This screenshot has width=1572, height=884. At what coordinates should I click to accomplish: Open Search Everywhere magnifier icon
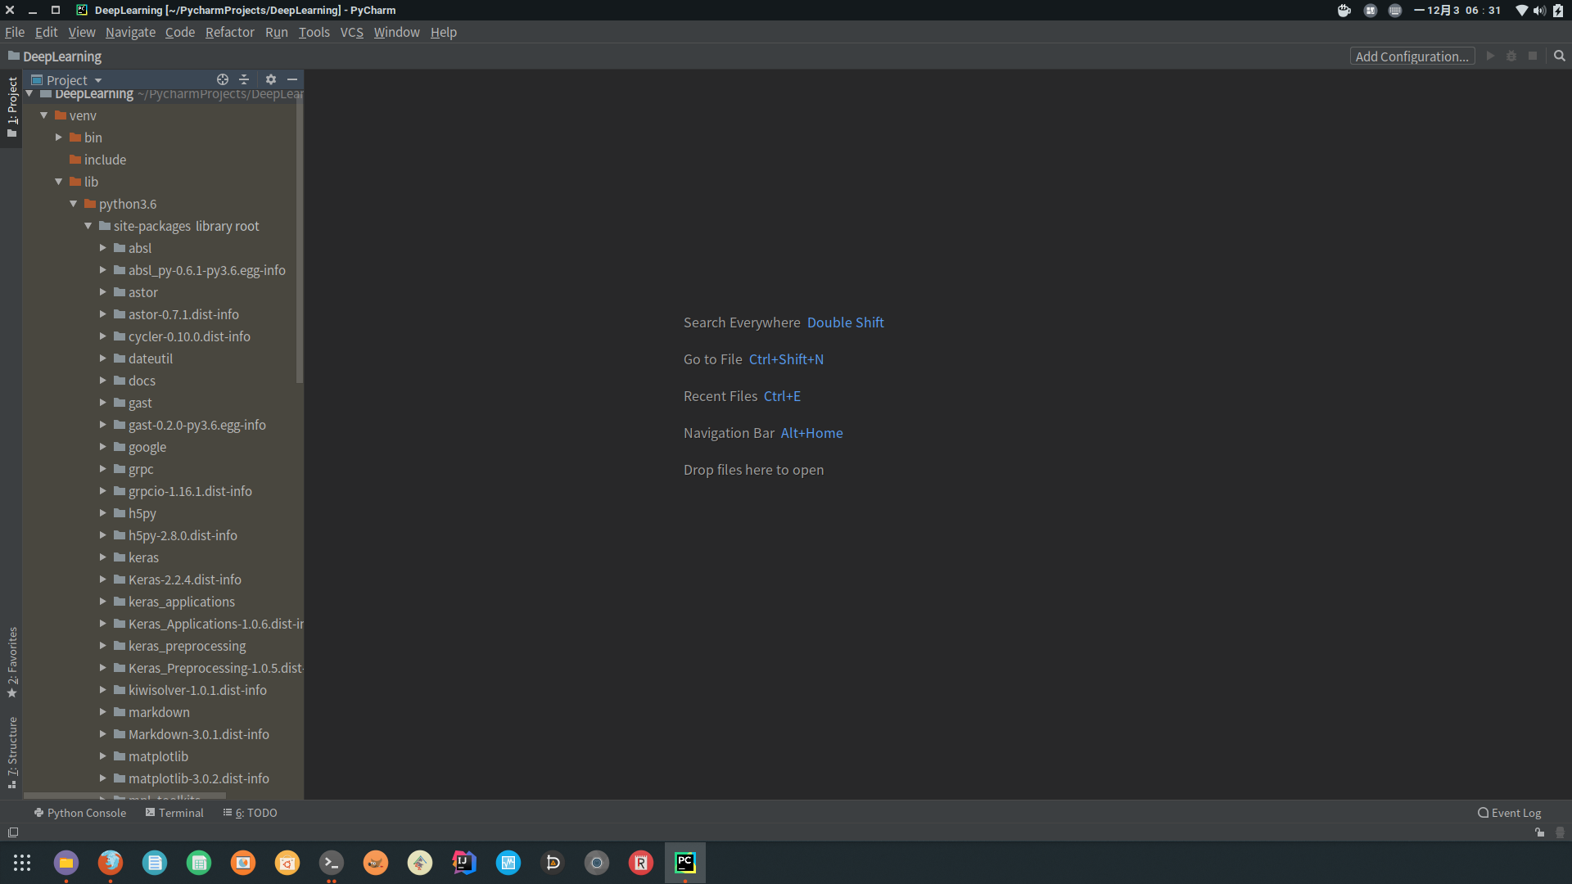coord(1560,56)
